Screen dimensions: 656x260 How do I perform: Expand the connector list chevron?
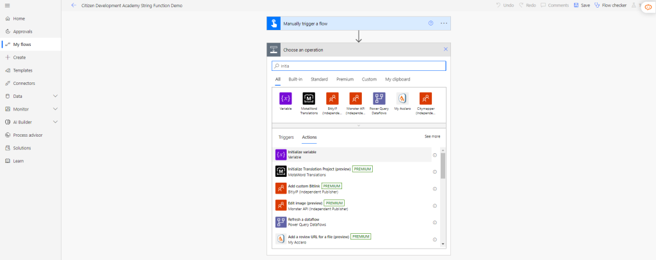click(359, 125)
